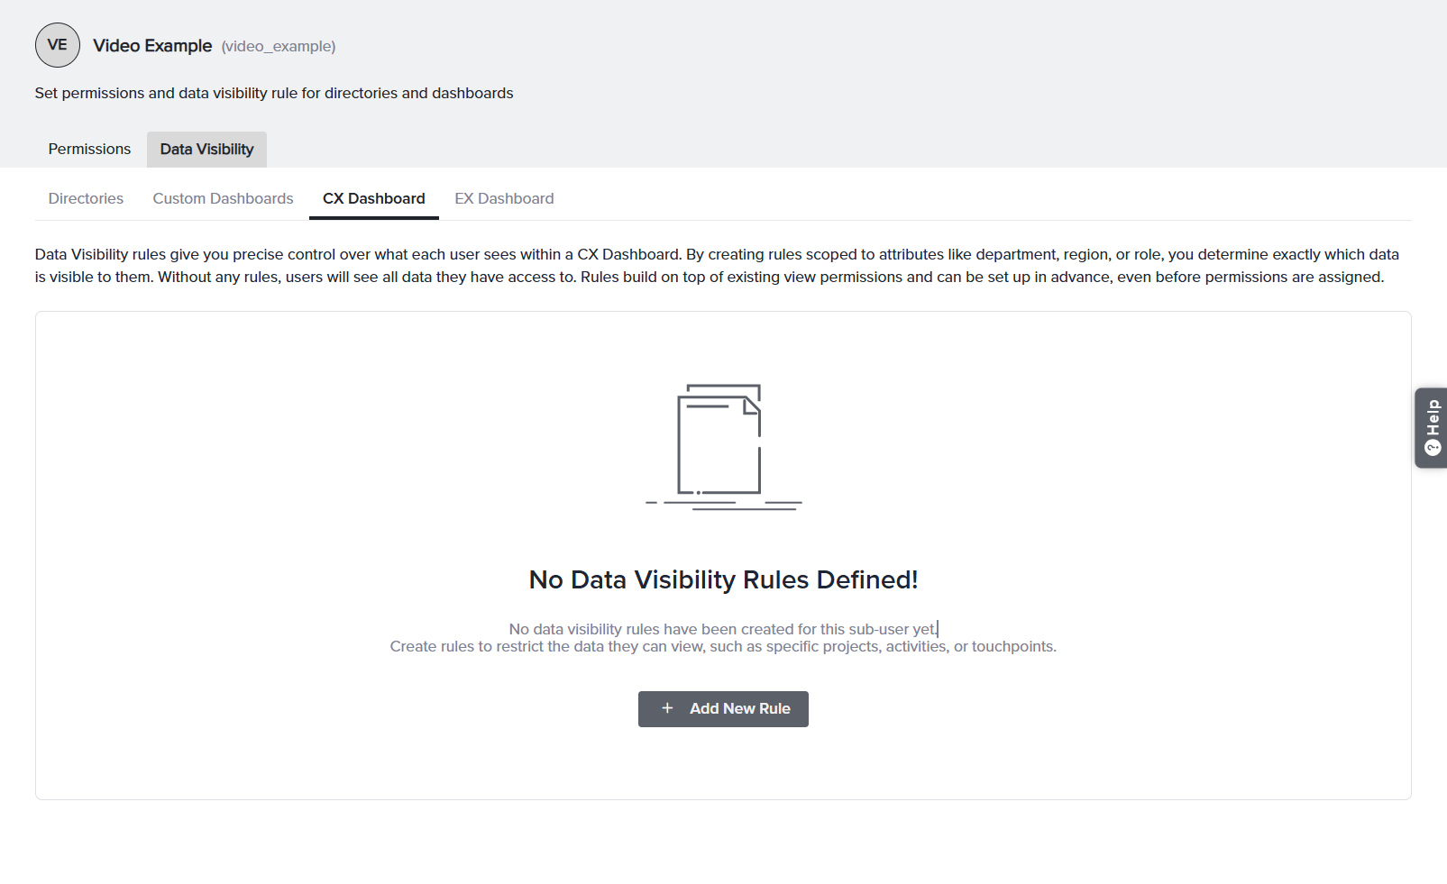This screenshot has height=884, width=1447.
Task: Select the CX Dashboard sub-tab
Action: point(373,198)
